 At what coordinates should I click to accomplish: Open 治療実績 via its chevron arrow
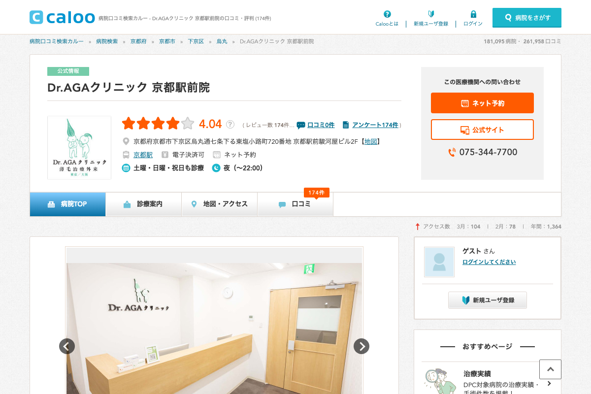549,384
